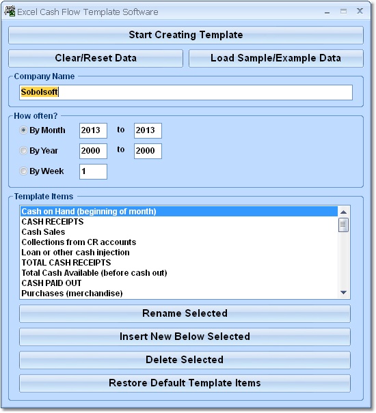Click the disabled maximize window button
The height and width of the screenshot is (413, 376).
click(x=343, y=12)
